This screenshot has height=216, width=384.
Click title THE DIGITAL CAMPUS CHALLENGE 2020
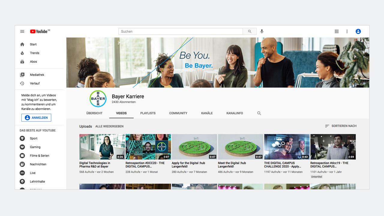pyautogui.click(x=283, y=165)
